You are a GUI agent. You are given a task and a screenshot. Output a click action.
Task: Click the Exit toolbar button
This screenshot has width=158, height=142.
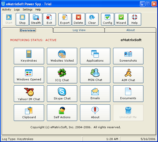49,19
